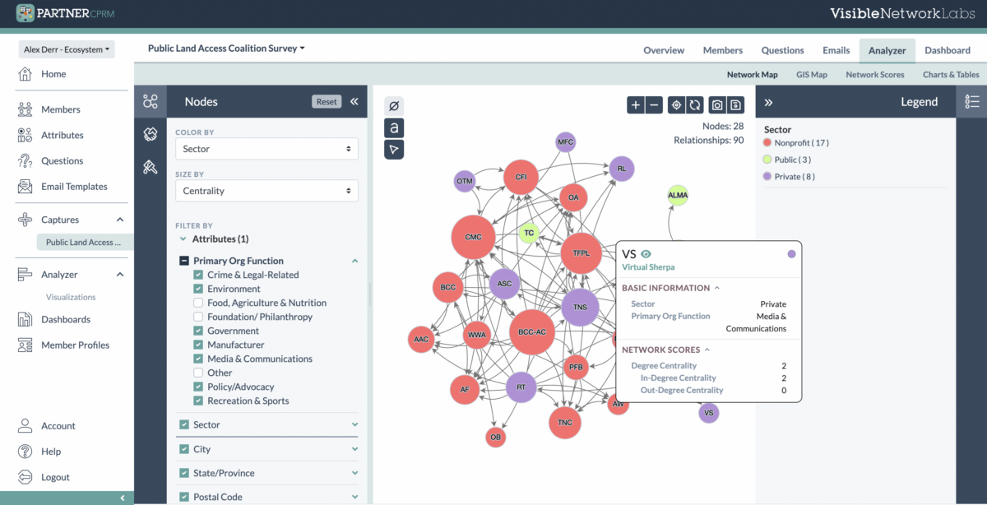The width and height of the screenshot is (987, 505).
Task: Open Public Land Access Coalition Survey dropdown
Action: (226, 49)
